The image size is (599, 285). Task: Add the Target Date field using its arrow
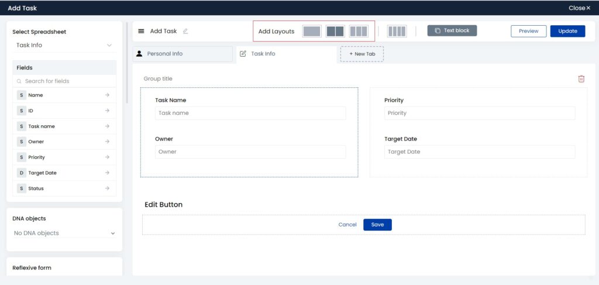point(107,173)
